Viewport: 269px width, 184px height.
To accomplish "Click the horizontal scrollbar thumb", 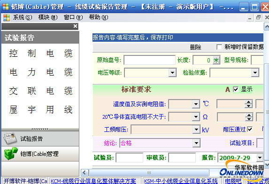I will 149,173.
